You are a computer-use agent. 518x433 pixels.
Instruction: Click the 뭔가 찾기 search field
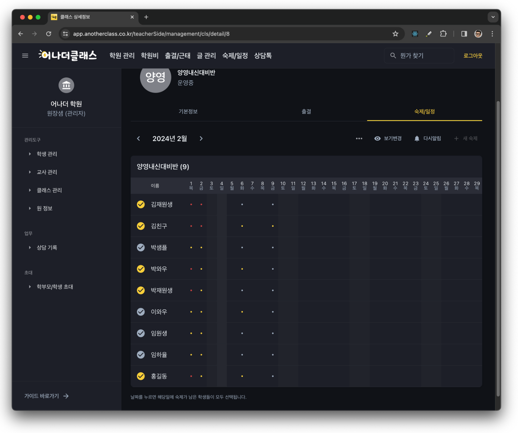coord(419,55)
